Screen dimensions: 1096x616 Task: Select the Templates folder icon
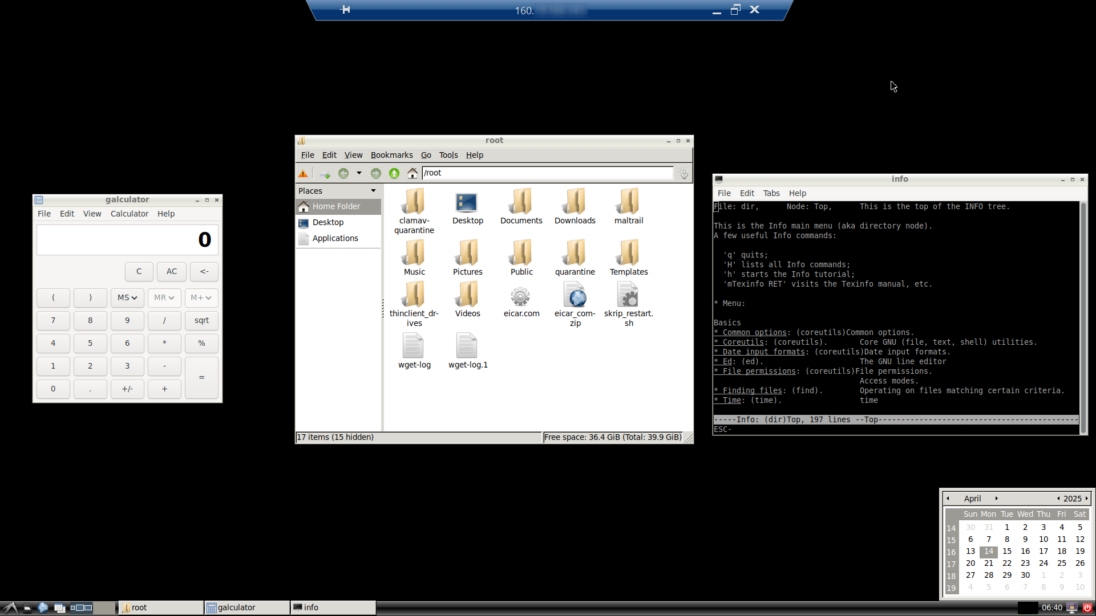coord(629,252)
